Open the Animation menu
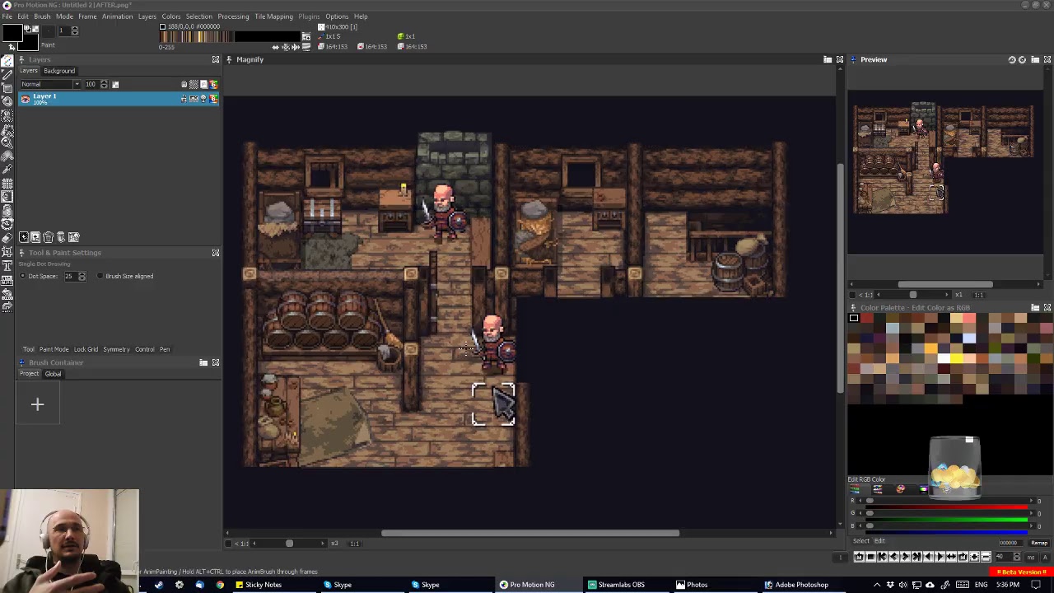The height and width of the screenshot is (593, 1054). click(117, 16)
